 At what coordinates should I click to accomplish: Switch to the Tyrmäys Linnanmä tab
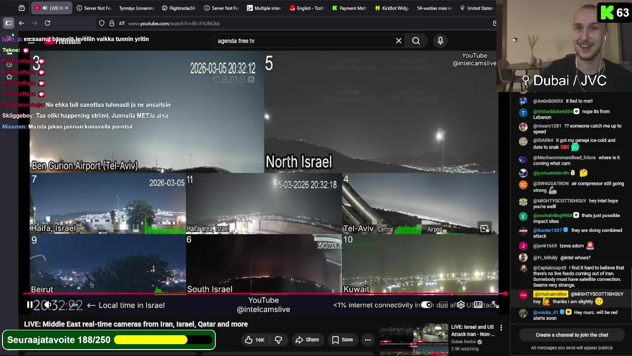click(136, 8)
